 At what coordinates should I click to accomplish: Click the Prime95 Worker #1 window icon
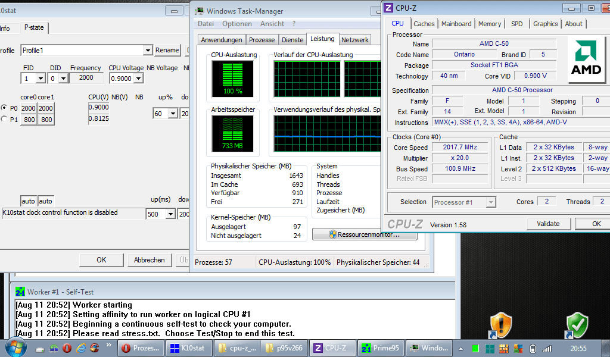pos(20,292)
